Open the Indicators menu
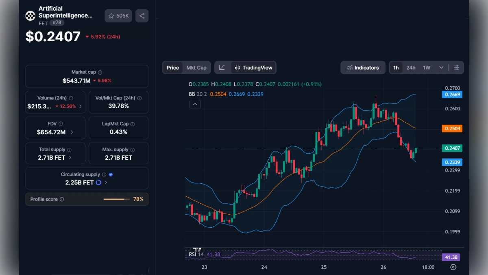This screenshot has width=488, height=275. tap(363, 67)
